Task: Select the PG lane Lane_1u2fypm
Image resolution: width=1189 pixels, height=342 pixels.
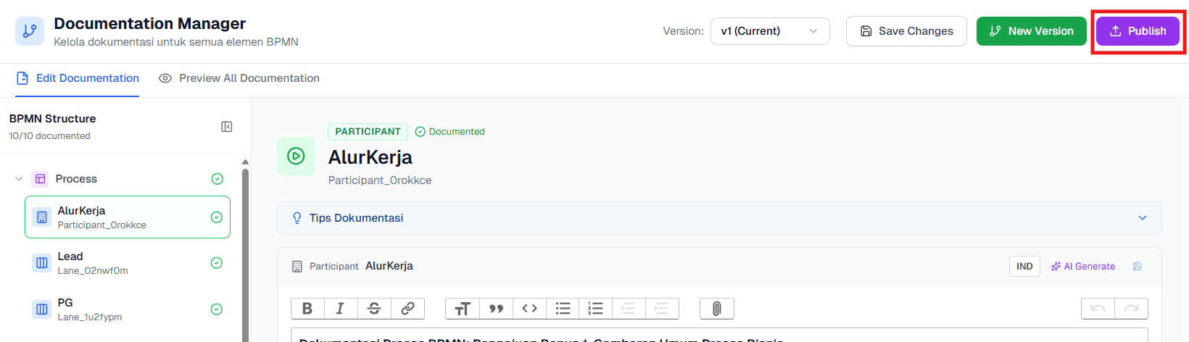Action: [128, 309]
